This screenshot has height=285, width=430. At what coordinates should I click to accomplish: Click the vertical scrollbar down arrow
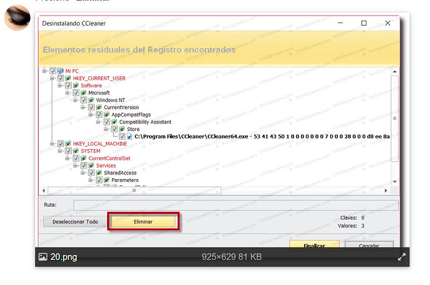pos(394,181)
